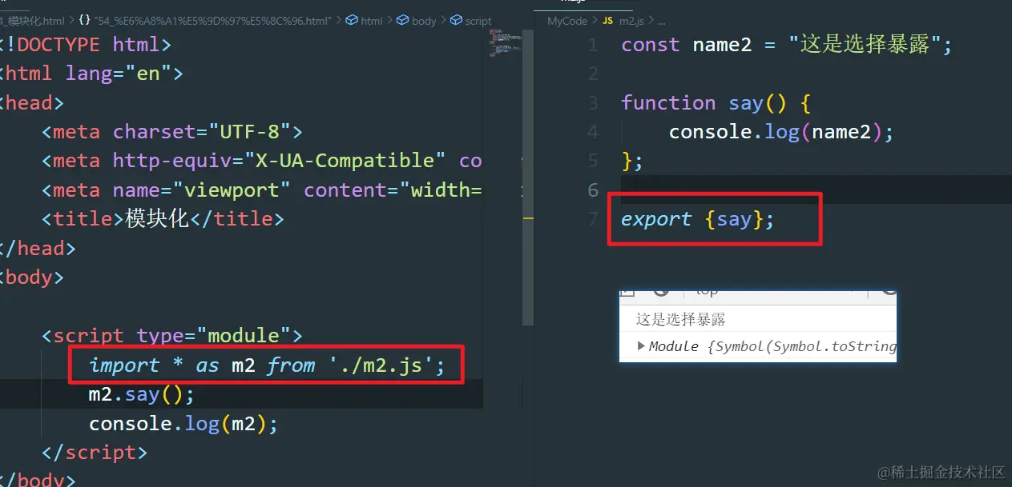Click the meta name="viewport" line

[262, 190]
